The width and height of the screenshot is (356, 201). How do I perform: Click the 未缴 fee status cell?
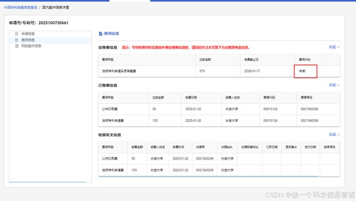point(302,71)
